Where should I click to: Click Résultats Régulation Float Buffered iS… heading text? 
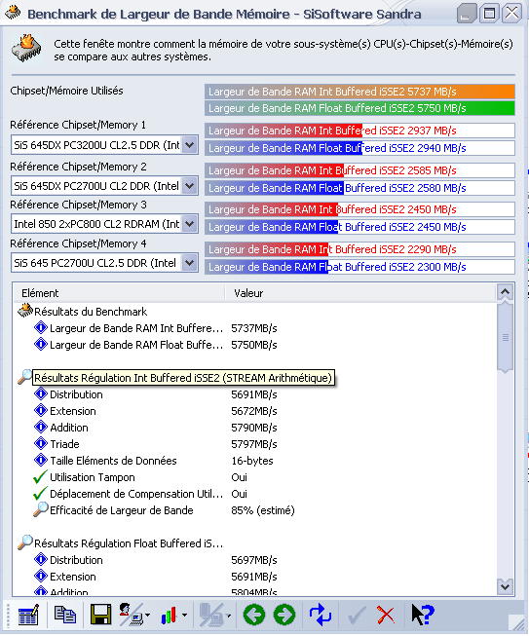point(129,543)
